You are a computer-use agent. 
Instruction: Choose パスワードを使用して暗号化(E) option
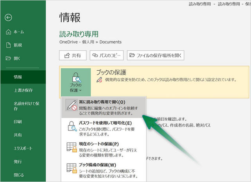tap(104, 128)
